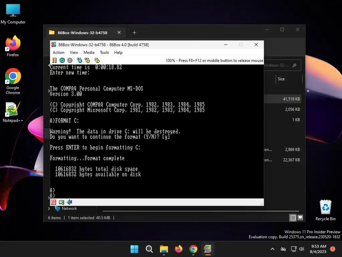Click the cloud sync tray icon
This screenshot has height=257, width=342.
click(283, 249)
